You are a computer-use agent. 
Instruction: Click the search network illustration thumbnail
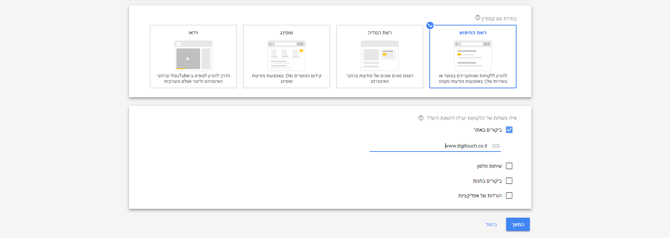click(x=473, y=55)
